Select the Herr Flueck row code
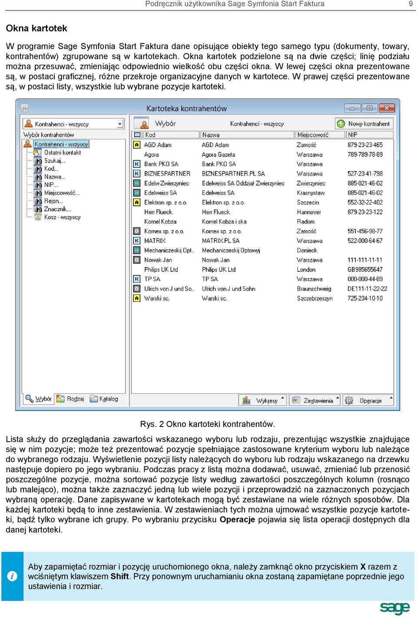Viewport: 417px width, 618px height. [159, 212]
